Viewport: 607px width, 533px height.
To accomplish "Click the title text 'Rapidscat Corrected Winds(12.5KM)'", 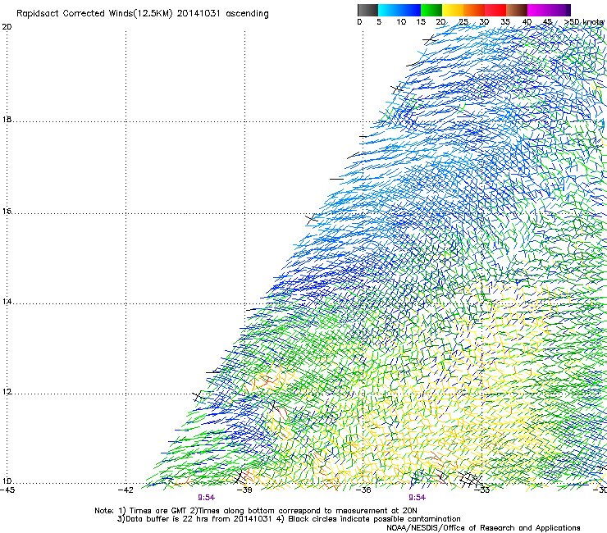I will click(94, 14).
